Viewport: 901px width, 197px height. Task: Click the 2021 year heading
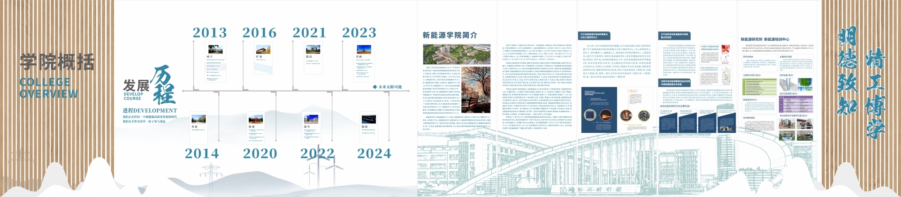coord(309,32)
